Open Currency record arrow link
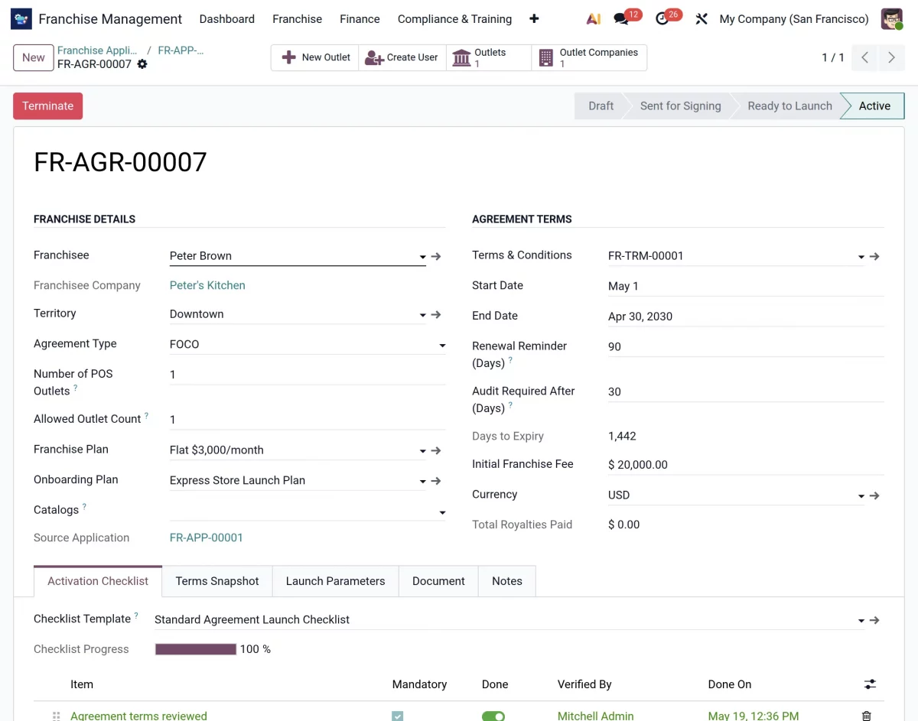 (x=874, y=495)
